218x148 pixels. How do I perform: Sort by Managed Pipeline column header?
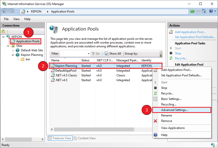click(x=127, y=60)
